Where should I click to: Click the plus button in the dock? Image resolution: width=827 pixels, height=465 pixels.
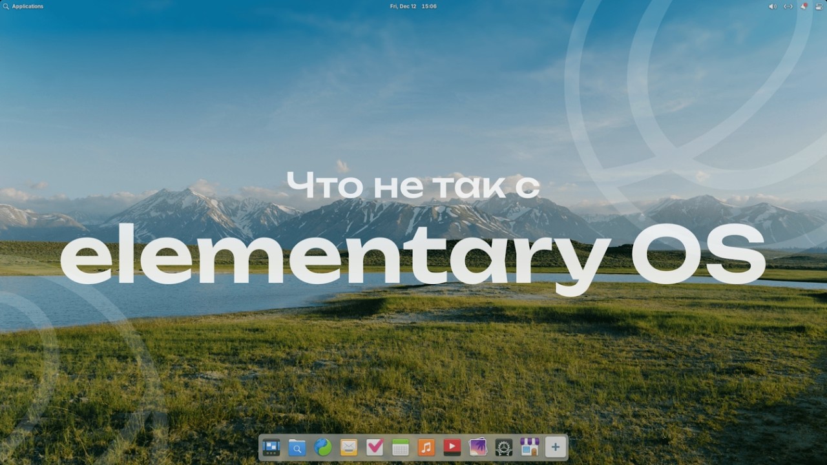pyautogui.click(x=556, y=447)
